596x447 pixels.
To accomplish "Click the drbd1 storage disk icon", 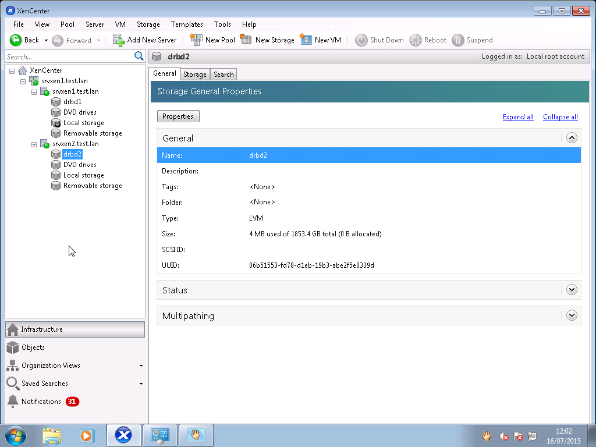I will 56,102.
